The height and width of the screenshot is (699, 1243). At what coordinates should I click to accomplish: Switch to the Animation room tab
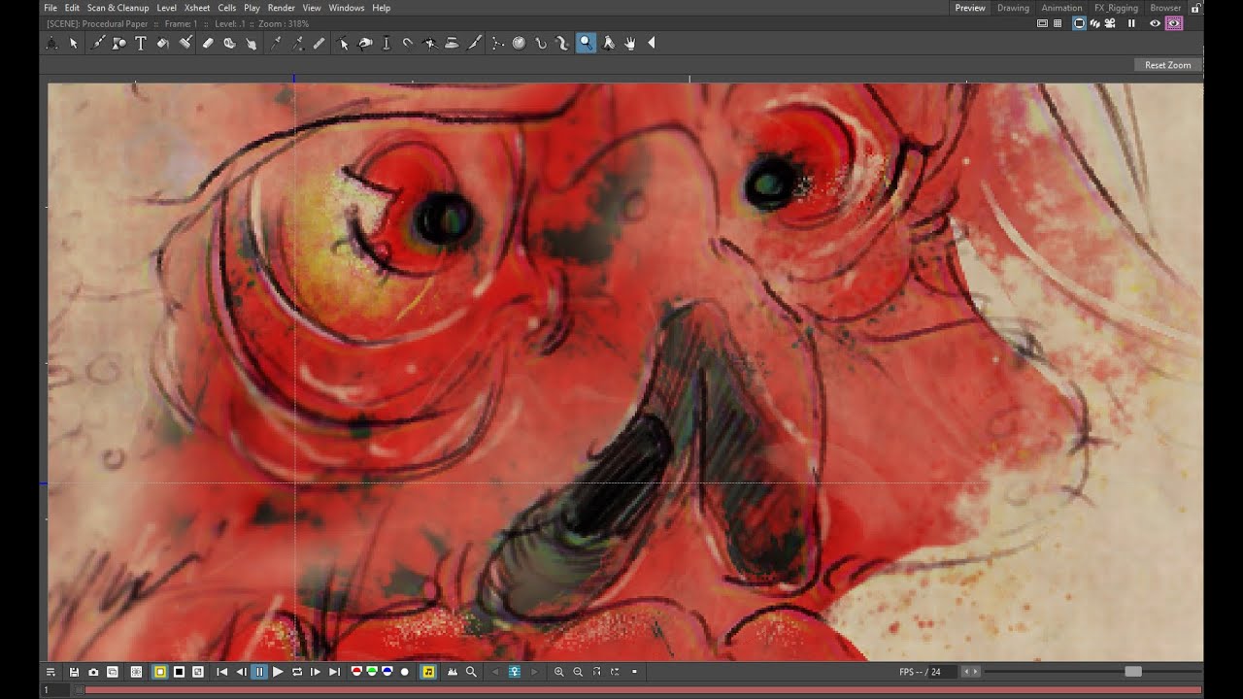pos(1061,8)
